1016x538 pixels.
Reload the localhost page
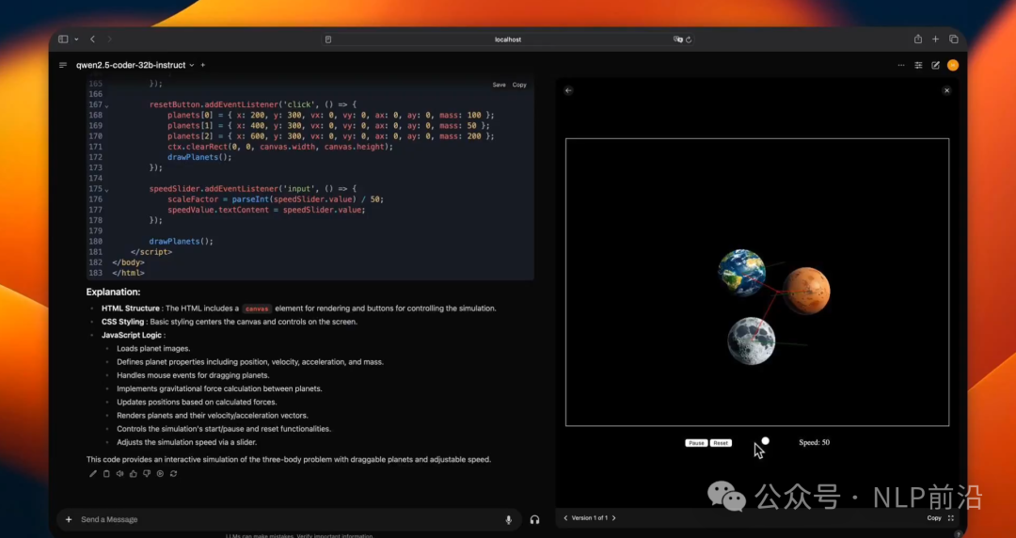point(689,40)
